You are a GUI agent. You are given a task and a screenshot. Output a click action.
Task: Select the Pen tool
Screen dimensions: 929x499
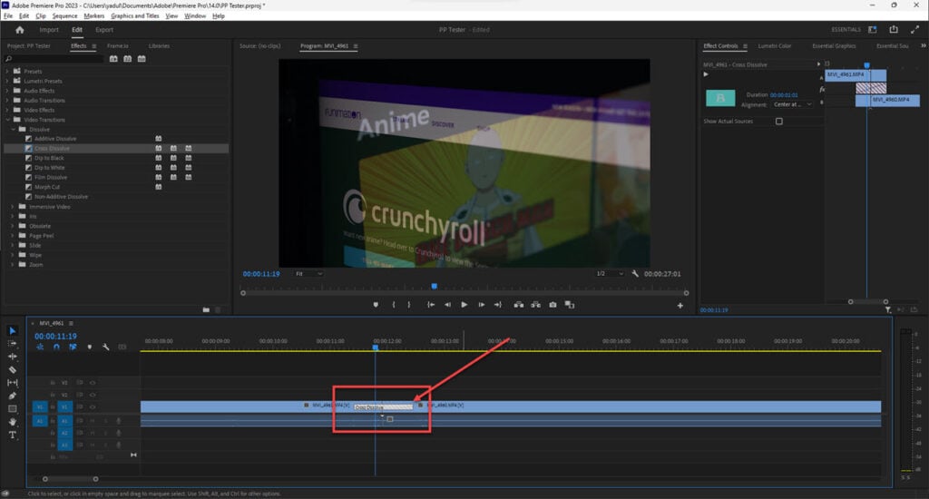tap(13, 396)
